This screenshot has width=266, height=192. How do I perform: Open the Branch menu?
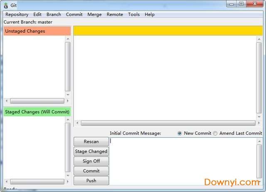[54, 15]
